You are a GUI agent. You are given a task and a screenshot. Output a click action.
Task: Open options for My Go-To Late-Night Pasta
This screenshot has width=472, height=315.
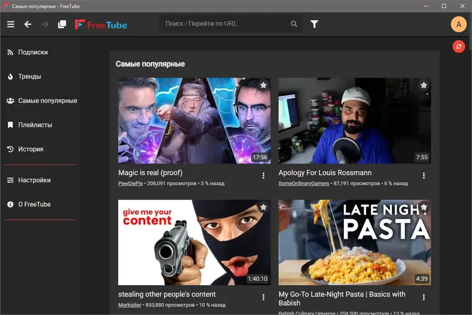[424, 297]
